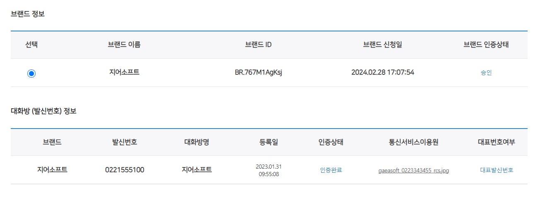Viewport: 540px width, 198px height.
Task: Click the 대표발신번호 link
Action: pyautogui.click(x=497, y=170)
